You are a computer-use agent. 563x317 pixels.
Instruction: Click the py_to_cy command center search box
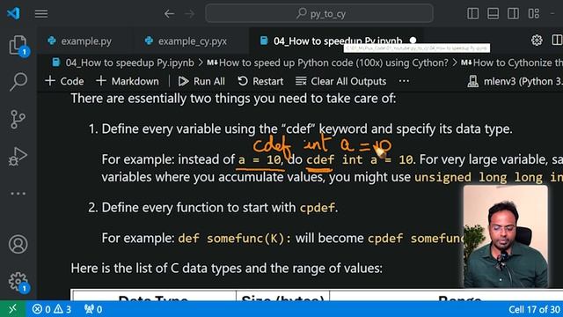[x=319, y=14]
